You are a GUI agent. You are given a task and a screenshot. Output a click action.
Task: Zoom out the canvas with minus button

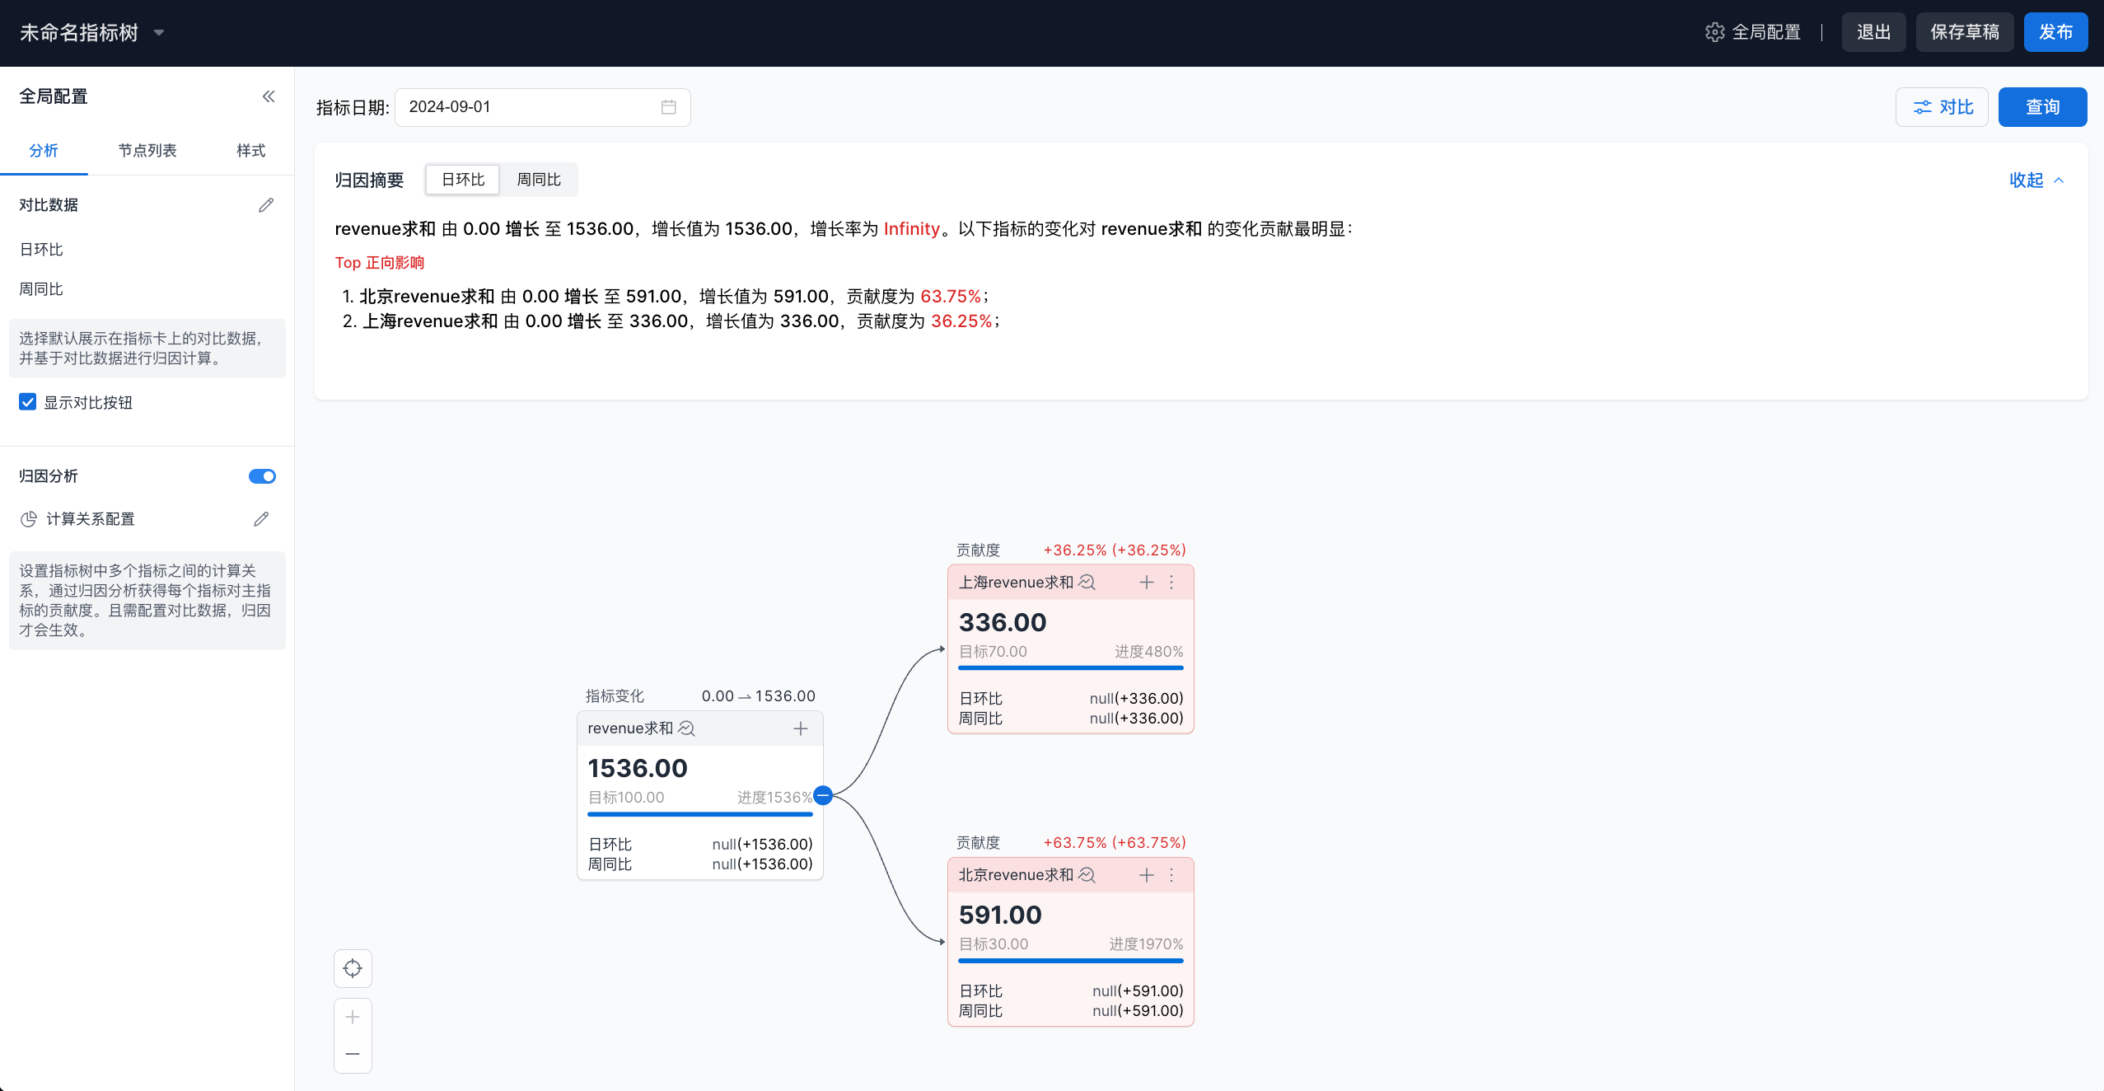pyautogui.click(x=353, y=1054)
